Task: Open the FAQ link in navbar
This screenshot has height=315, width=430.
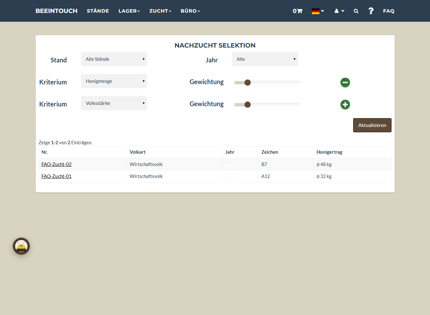Action: [x=388, y=11]
